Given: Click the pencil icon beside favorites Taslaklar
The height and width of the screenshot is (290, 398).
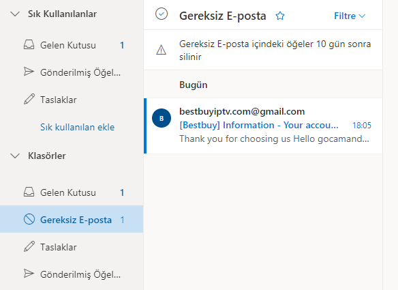Looking at the screenshot, I should (x=29, y=100).
